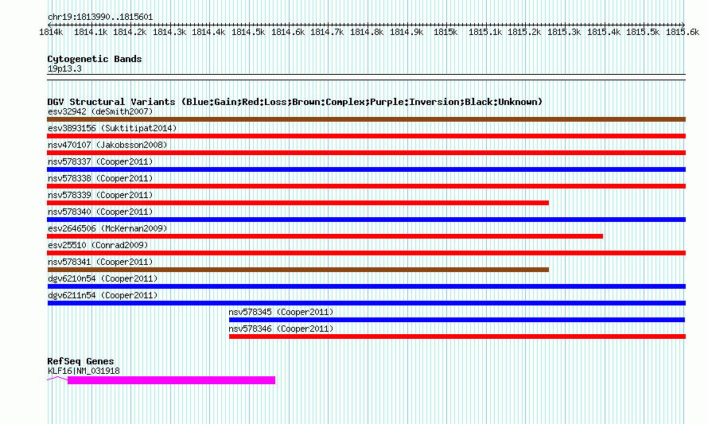Click the nsv470107 red loss bar
Screen dimensions: 708x424
tap(366, 153)
